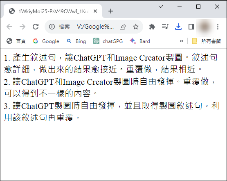227x181 pixels.
Task: View site information icon in address bar
Action: (x=52, y=27)
